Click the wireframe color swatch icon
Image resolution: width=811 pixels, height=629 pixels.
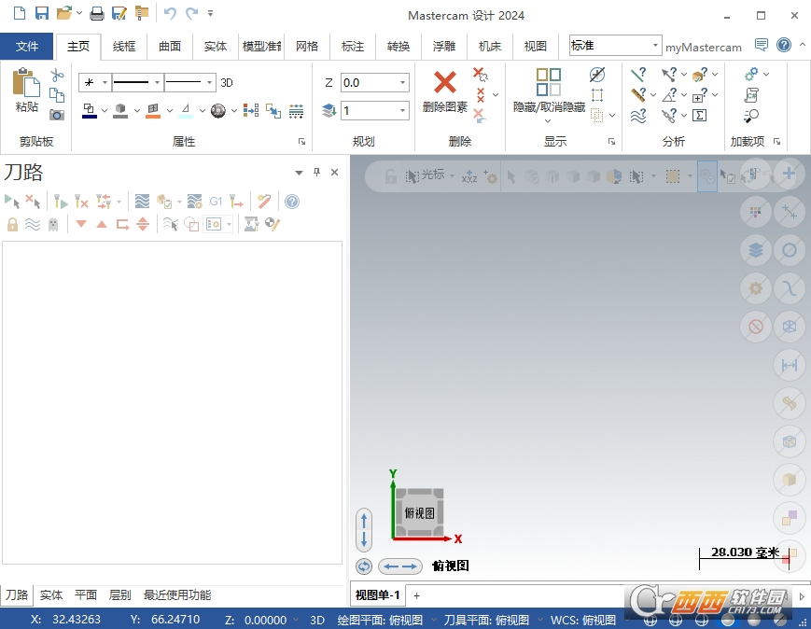[x=89, y=110]
